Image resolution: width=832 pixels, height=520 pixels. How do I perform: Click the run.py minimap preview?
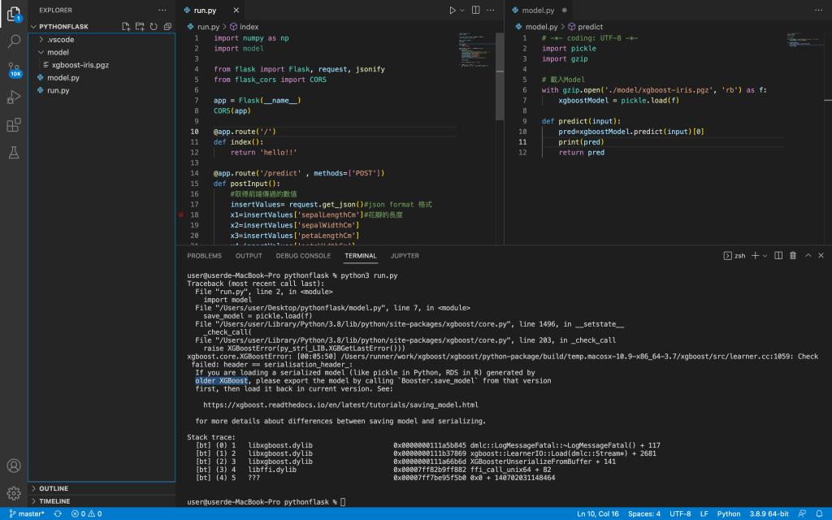click(x=476, y=50)
